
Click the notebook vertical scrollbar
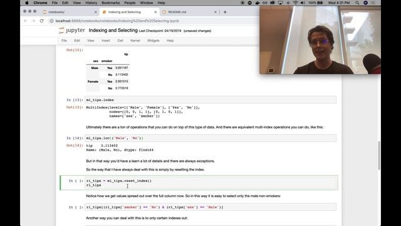(x=379, y=155)
